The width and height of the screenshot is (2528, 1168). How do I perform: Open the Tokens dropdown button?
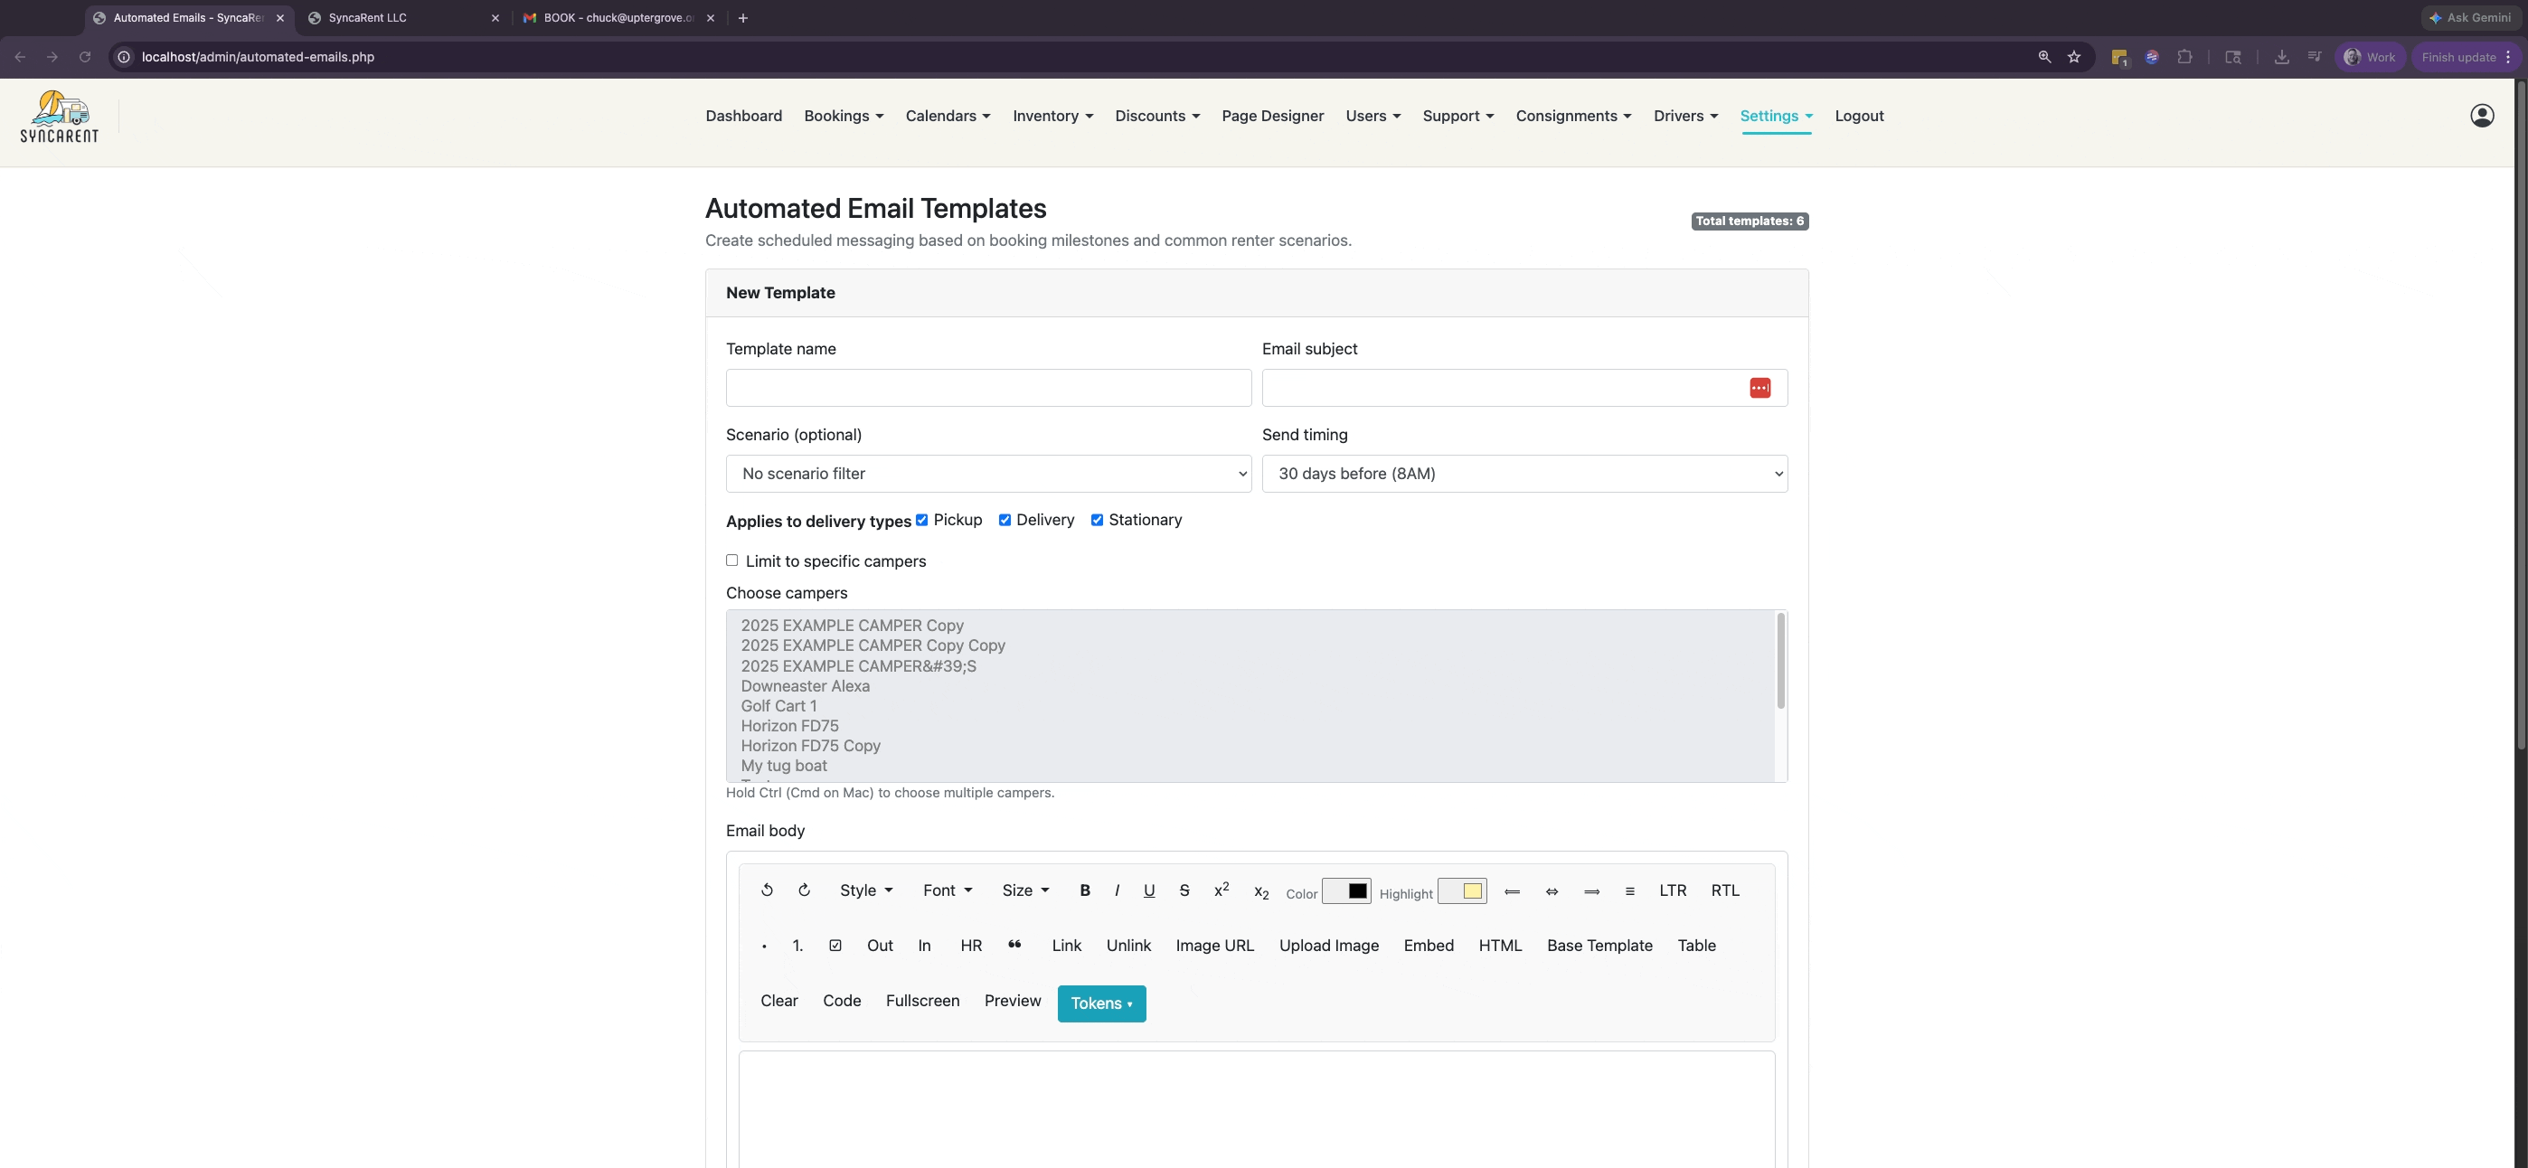pyautogui.click(x=1101, y=1003)
